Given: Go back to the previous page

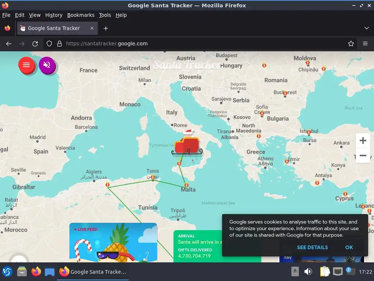Looking at the screenshot, I should tap(9, 44).
